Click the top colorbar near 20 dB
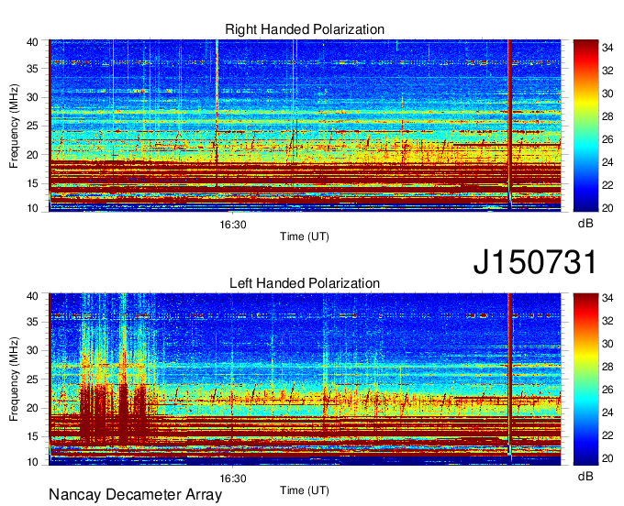Viewport: 624px width, 506px height. pos(585,207)
